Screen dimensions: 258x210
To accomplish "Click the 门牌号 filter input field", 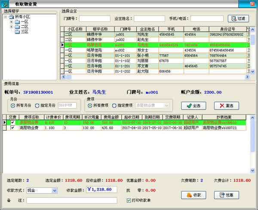I will click(95, 18).
